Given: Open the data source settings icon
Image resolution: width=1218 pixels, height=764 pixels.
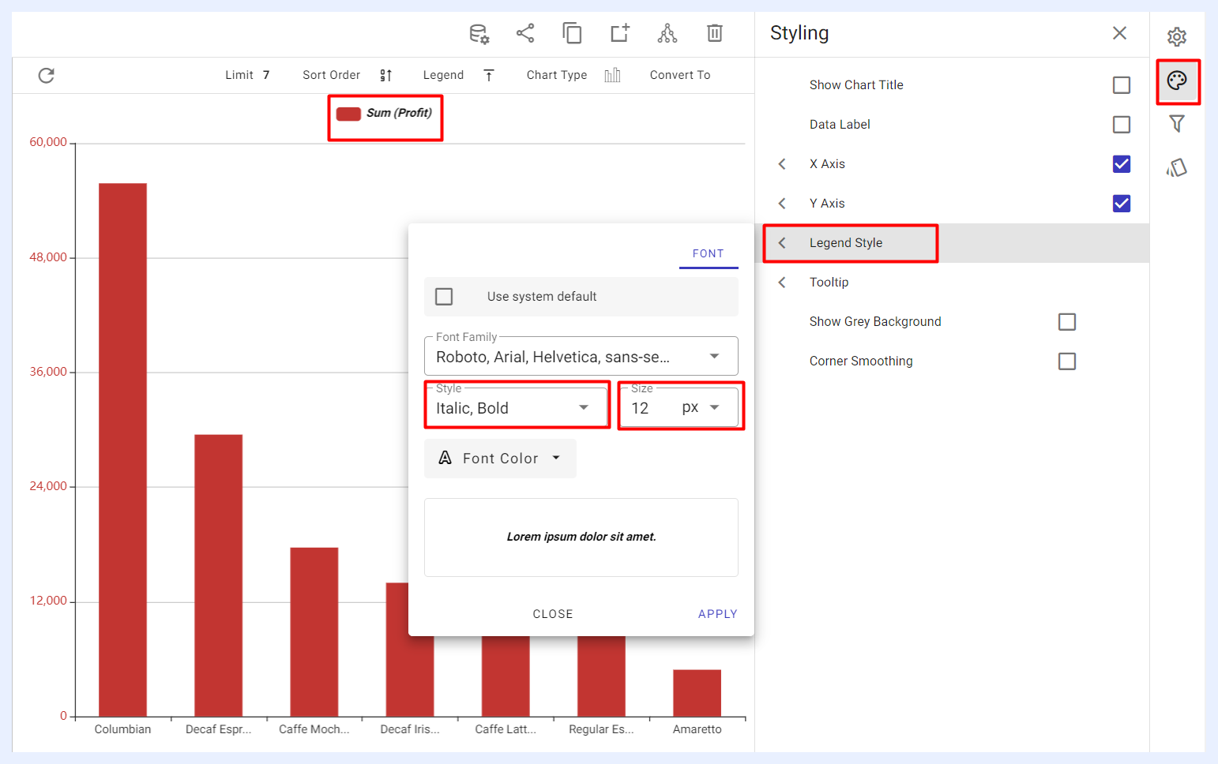Looking at the screenshot, I should tap(479, 33).
